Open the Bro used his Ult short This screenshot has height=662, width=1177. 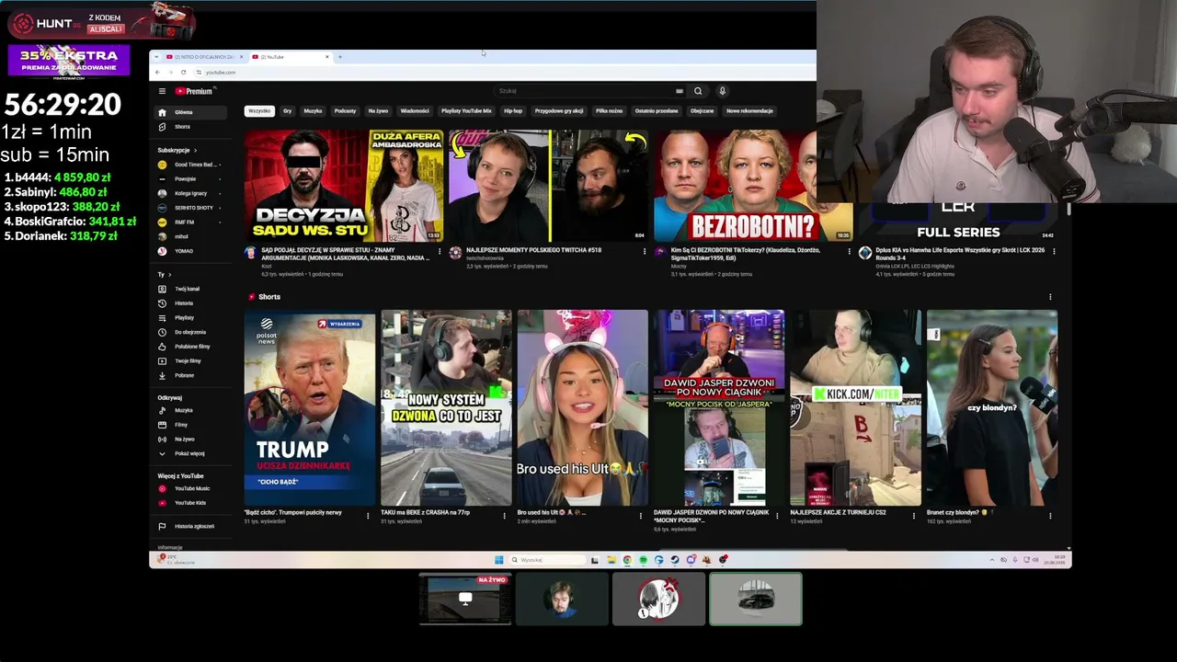(582, 408)
